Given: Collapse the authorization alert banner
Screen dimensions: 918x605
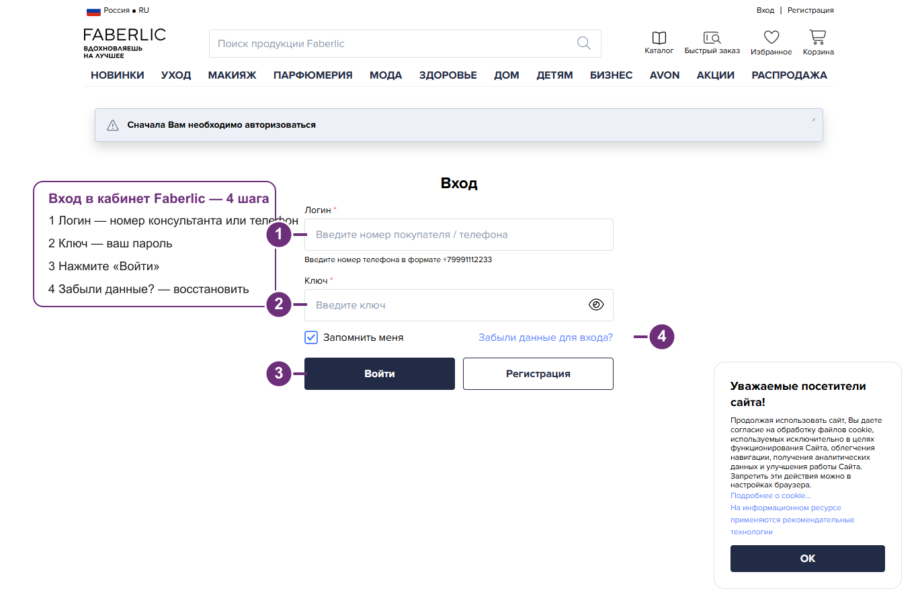Looking at the screenshot, I should pos(813,120).
